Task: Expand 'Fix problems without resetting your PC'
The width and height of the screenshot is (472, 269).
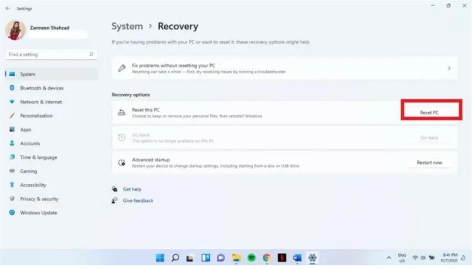Action: [x=285, y=69]
